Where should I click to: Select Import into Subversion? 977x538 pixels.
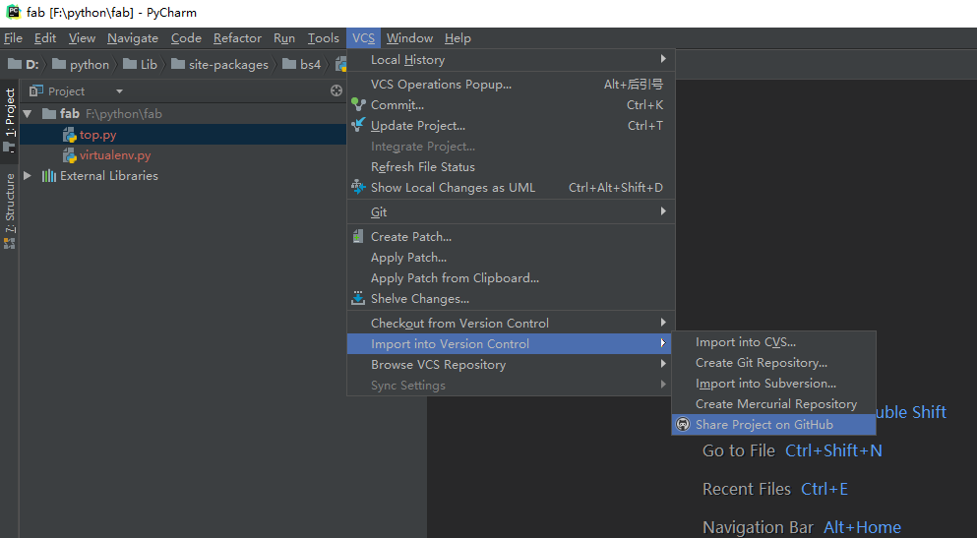pos(774,383)
